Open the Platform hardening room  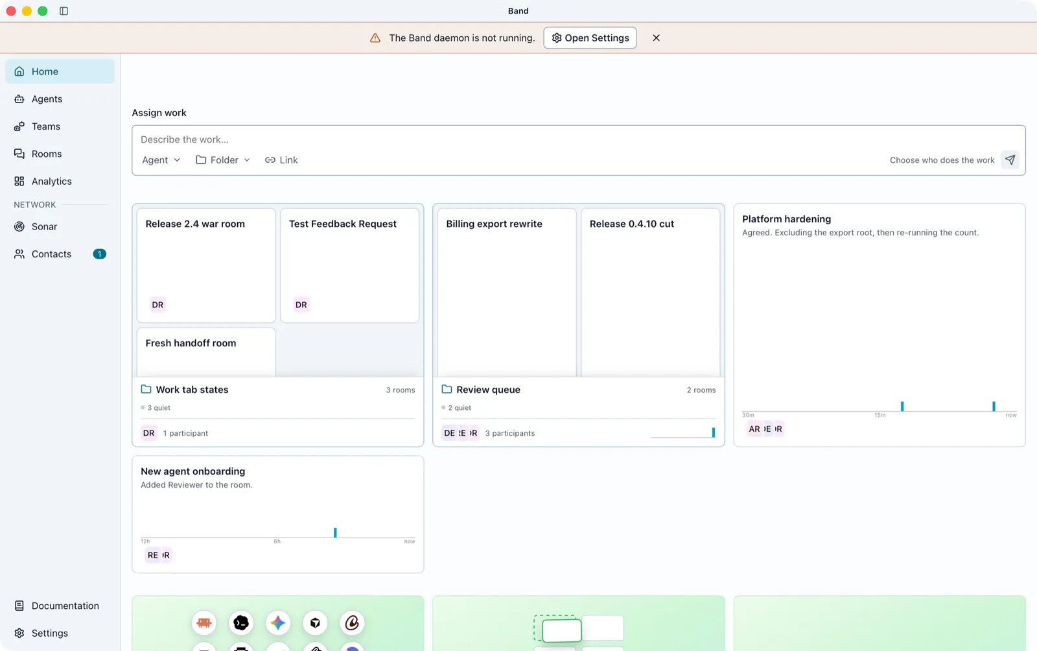(x=880, y=325)
